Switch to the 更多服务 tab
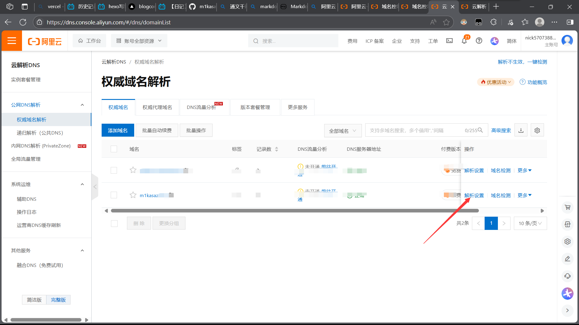Image resolution: width=579 pixels, height=325 pixels. [x=298, y=107]
